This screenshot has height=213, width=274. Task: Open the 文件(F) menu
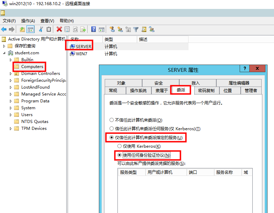[x=9, y=21]
